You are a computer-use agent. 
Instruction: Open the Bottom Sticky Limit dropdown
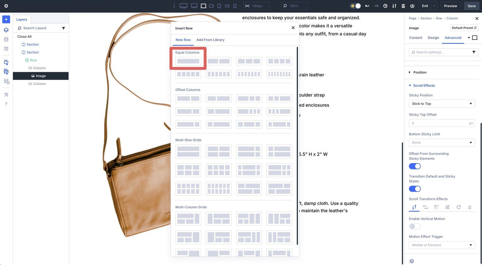442,142
